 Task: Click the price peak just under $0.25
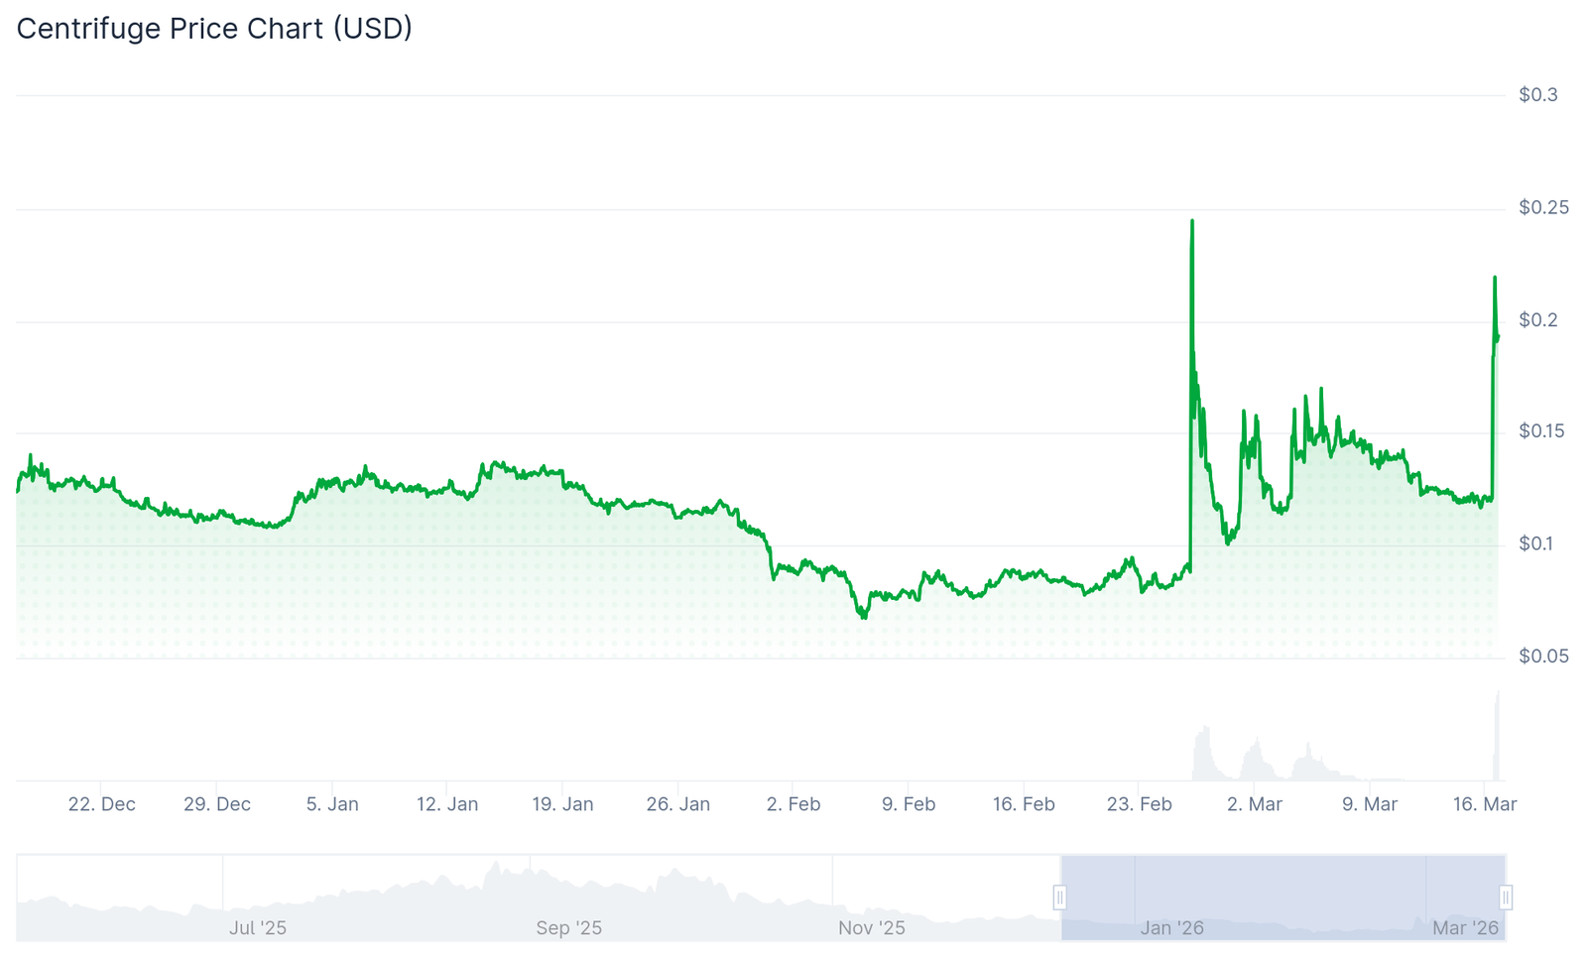coord(1192,222)
